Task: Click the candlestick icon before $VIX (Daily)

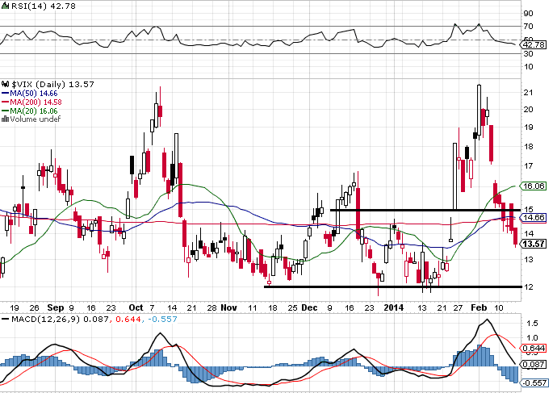Action: tap(6, 85)
